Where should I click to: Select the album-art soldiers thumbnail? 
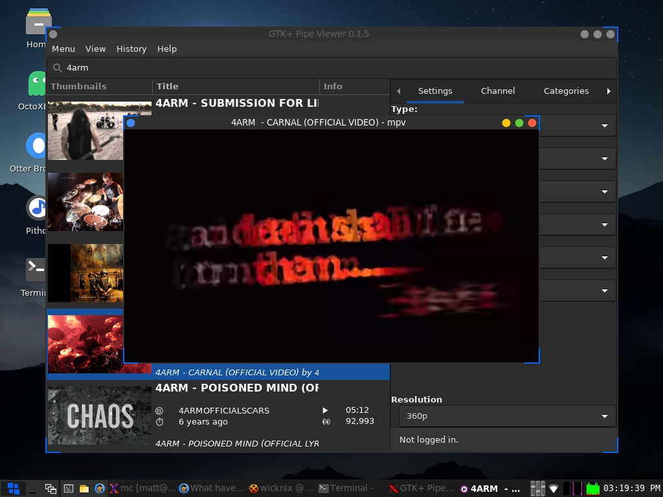(x=85, y=273)
